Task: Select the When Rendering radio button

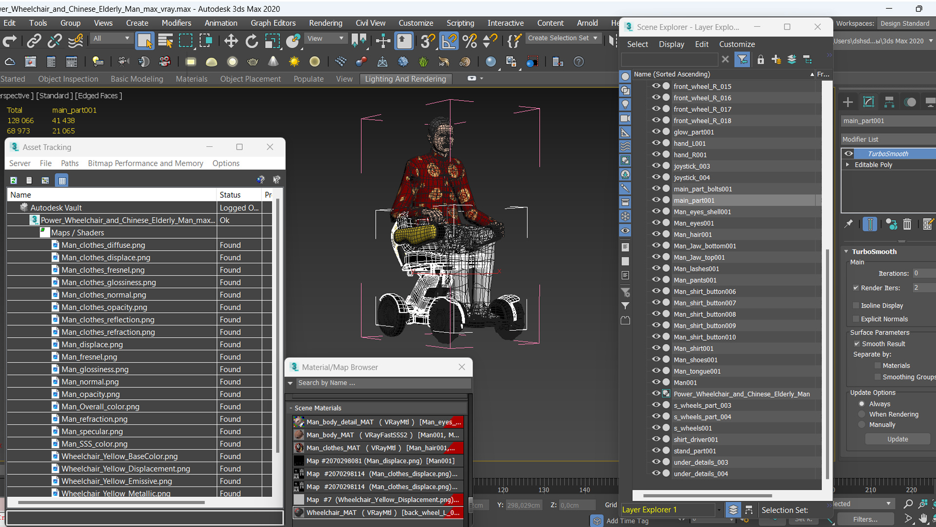Action: click(862, 414)
